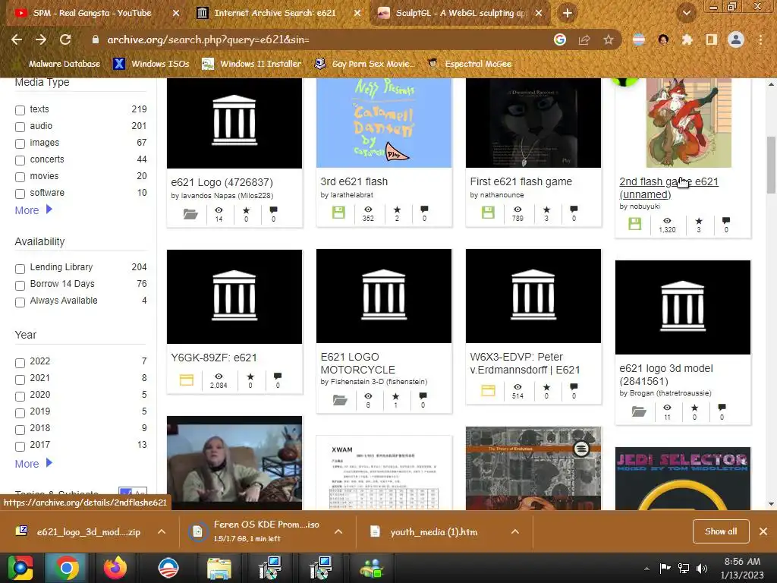This screenshot has height=583, width=777.
Task: Bookmark this page with the star icon
Action: point(608,39)
